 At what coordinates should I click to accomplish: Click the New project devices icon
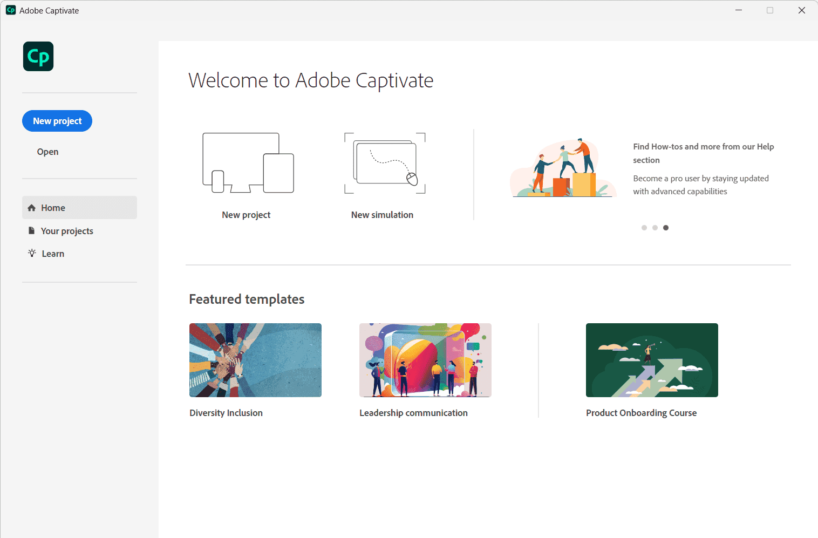click(x=248, y=163)
